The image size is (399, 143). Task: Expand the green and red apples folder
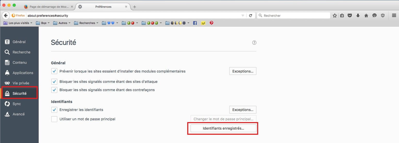coord(130,23)
